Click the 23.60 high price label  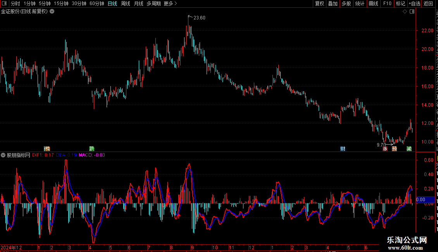click(x=200, y=18)
